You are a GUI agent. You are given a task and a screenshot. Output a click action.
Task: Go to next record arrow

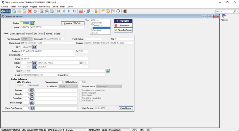(69, 11)
